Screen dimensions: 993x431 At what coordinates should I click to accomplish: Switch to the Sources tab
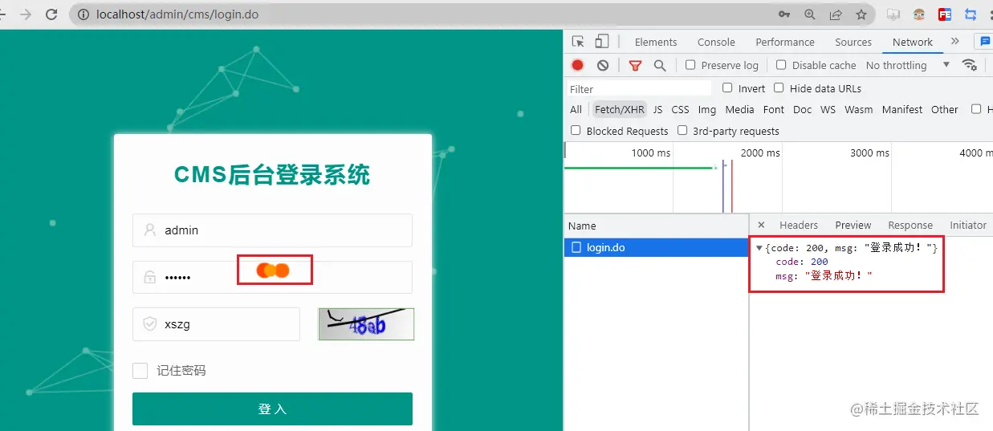coord(853,43)
